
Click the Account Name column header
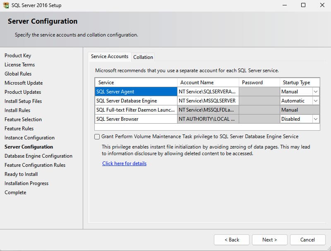pos(208,83)
